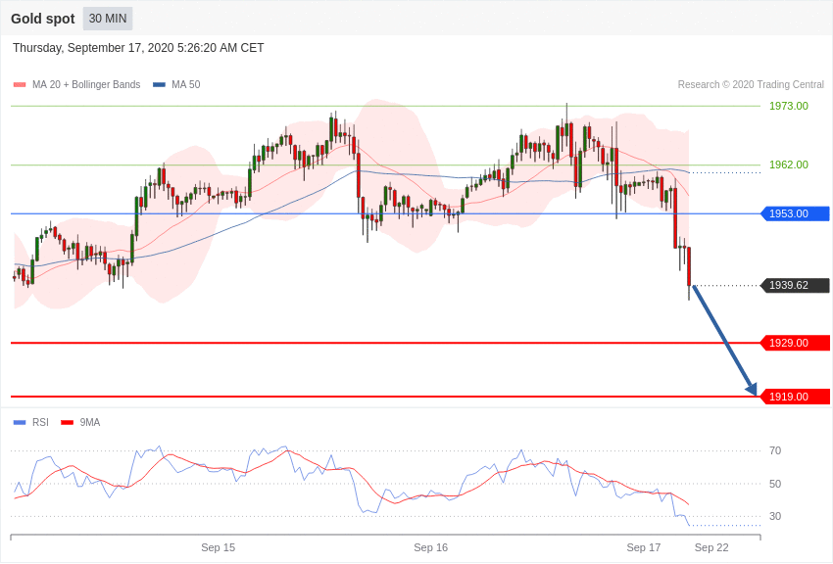The width and height of the screenshot is (833, 564).
Task: Click the Sep 22 time axis label
Action: pyautogui.click(x=711, y=547)
